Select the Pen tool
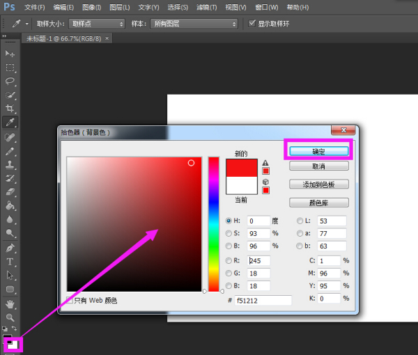418x355 pixels. pyautogui.click(x=10, y=248)
